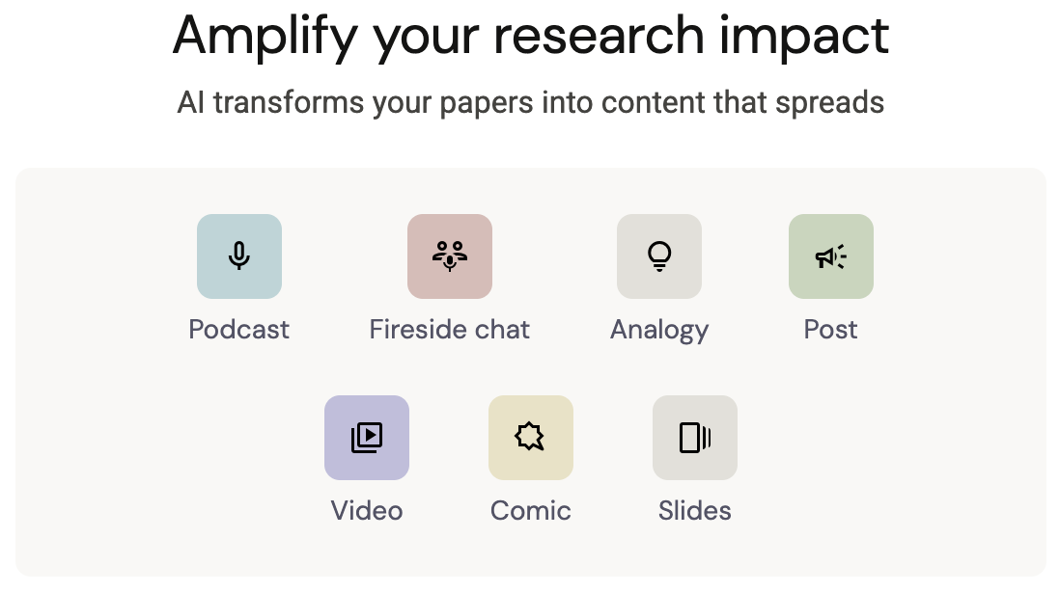This screenshot has width=1060, height=592.
Task: Choose the 'Video' text label
Action: pos(367,510)
